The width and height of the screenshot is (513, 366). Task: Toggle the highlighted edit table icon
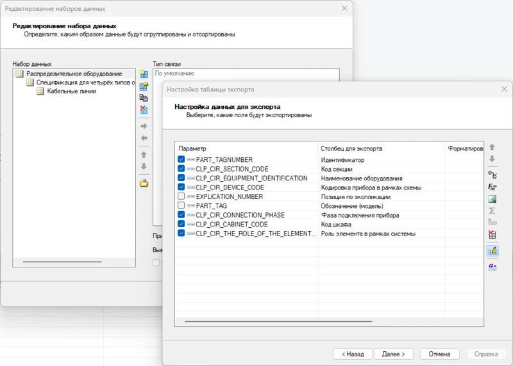(x=492, y=251)
